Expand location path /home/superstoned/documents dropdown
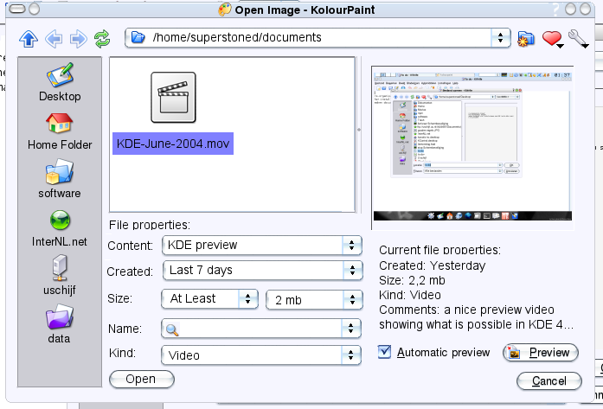 tap(500, 38)
